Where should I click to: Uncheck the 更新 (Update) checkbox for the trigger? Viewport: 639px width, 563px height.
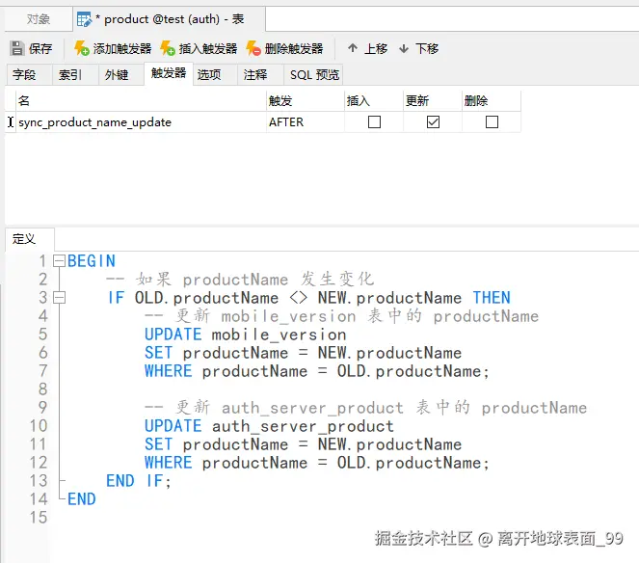[433, 121]
